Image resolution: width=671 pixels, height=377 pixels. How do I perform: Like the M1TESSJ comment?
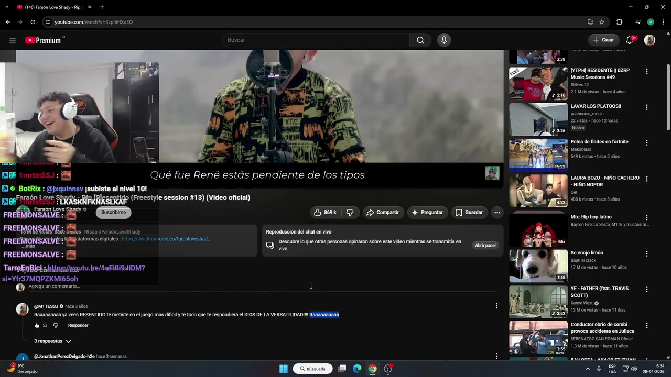pos(37,326)
